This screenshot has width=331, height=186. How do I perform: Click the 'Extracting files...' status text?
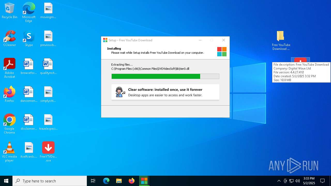122,65
